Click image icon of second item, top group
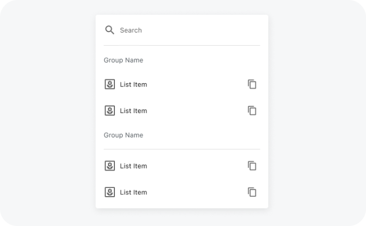The width and height of the screenshot is (366, 226). (x=109, y=111)
